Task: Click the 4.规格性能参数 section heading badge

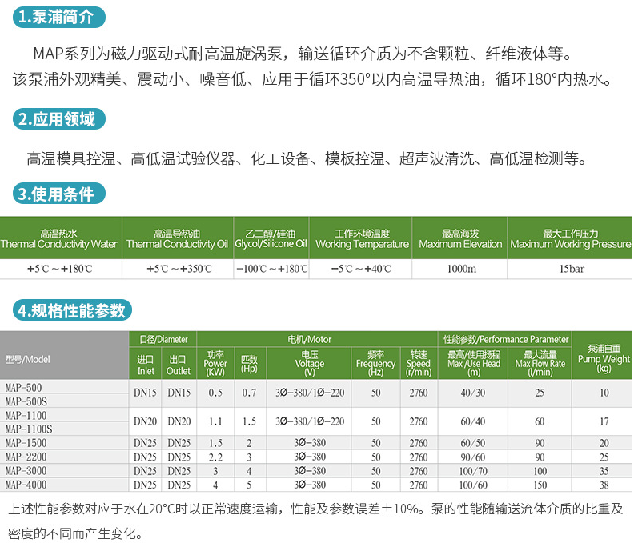Action: (72, 310)
